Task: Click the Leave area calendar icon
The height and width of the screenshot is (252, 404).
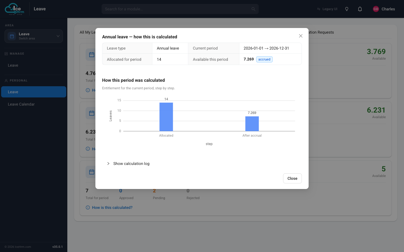Action: [12, 36]
